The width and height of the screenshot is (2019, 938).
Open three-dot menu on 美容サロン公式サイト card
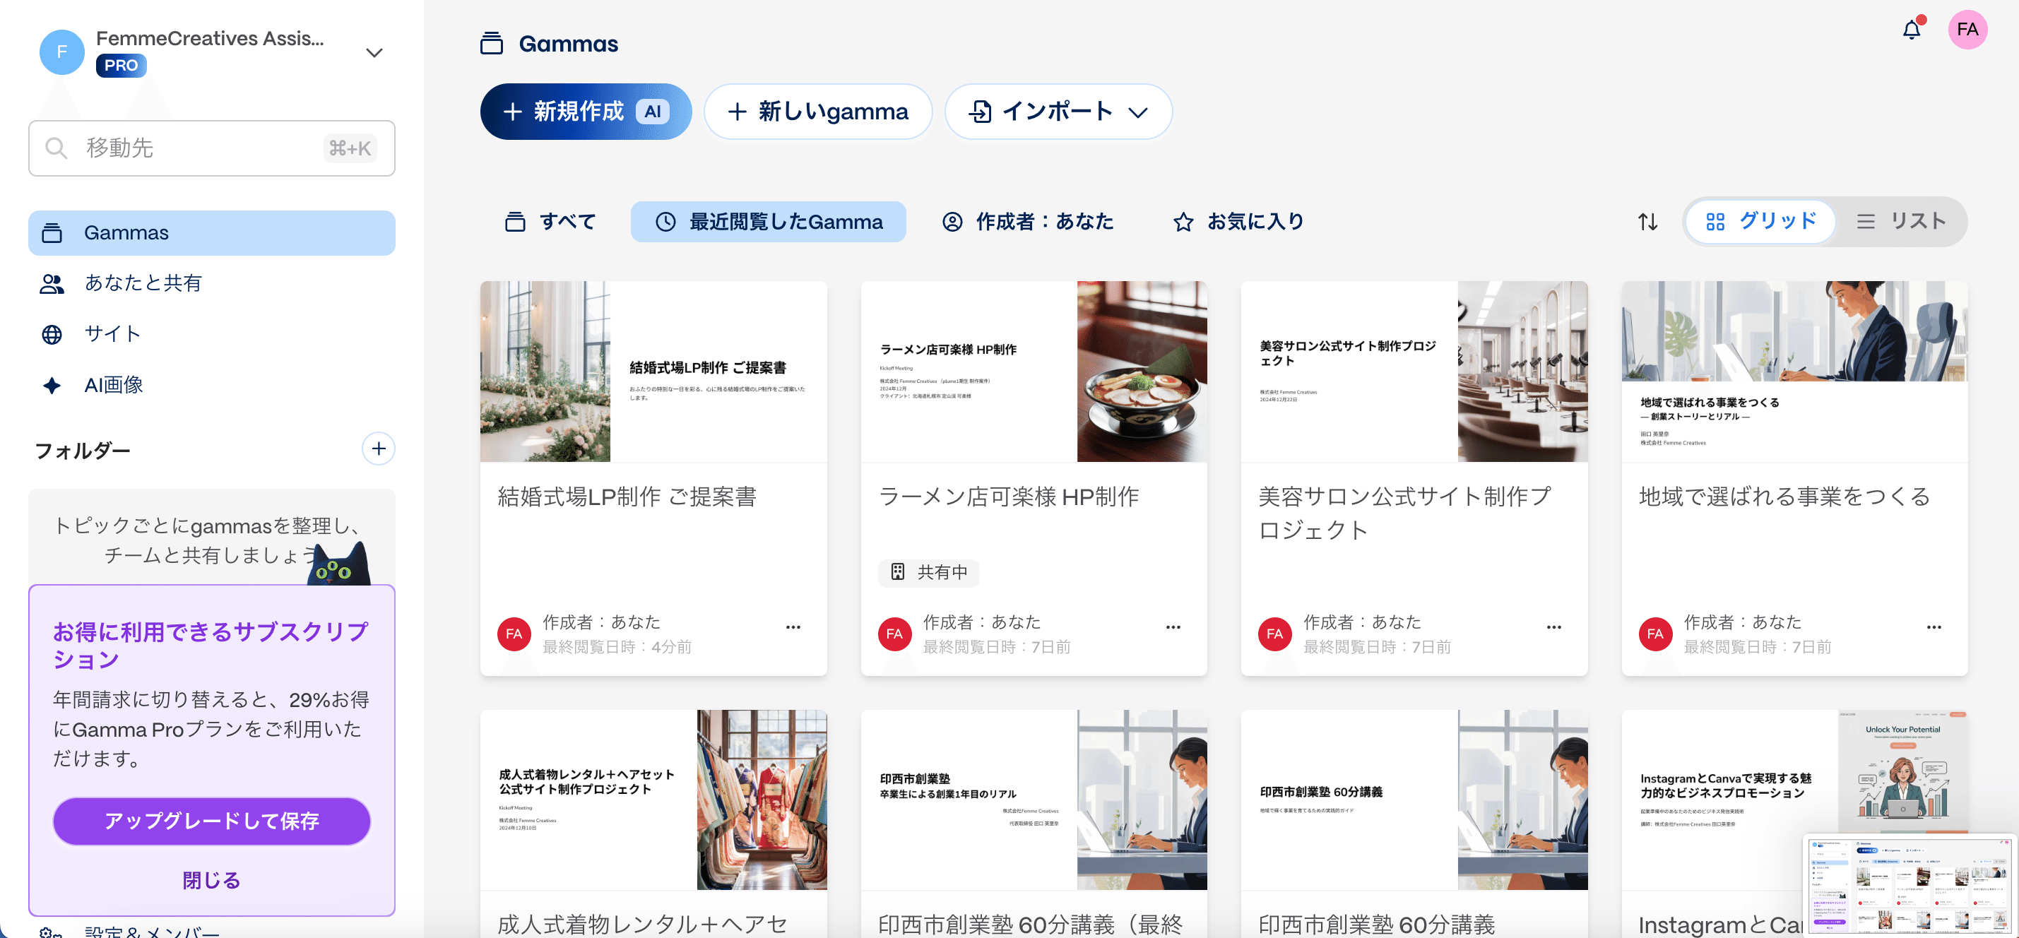[1553, 627]
